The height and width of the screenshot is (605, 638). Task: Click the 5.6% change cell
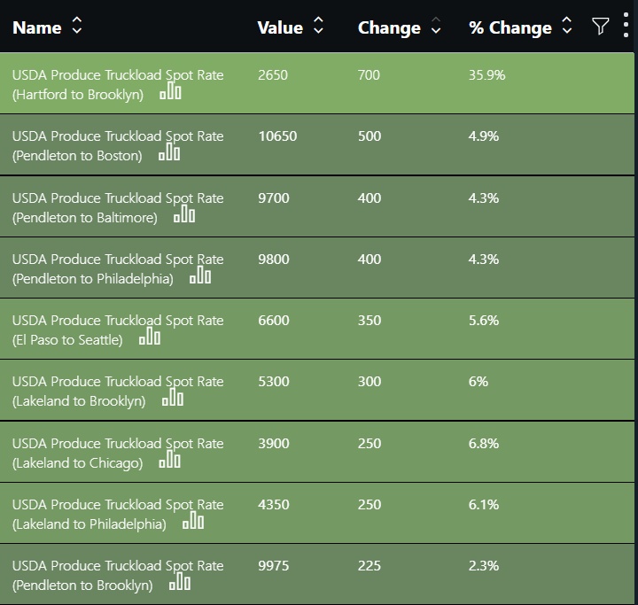click(x=484, y=320)
